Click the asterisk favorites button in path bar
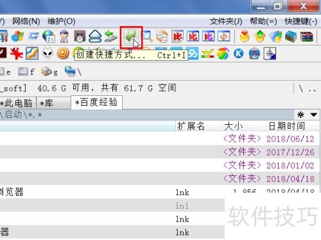 click(x=300, y=115)
